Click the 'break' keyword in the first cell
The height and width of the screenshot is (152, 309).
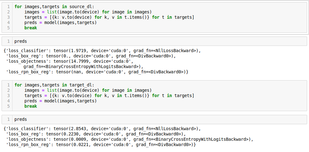(31, 28)
